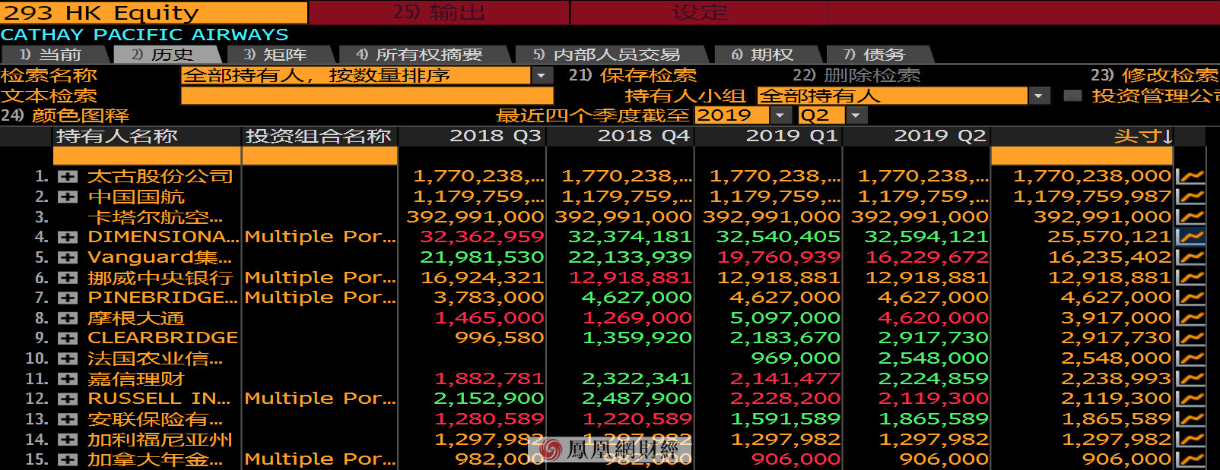The width and height of the screenshot is (1220, 470).
Task: Open chart icon for 太古股份公司 row
Action: tap(1190, 176)
